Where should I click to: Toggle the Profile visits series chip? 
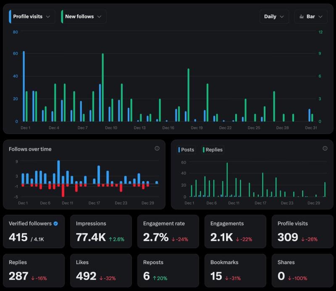coord(31,16)
